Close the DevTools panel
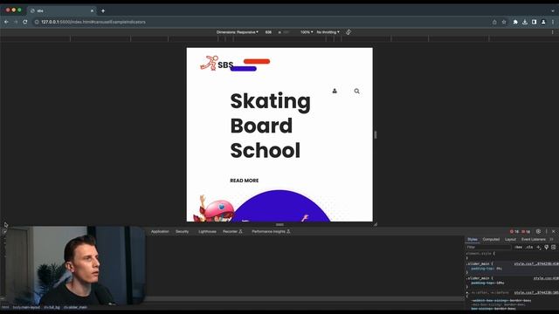The image size is (559, 314). 553,231
